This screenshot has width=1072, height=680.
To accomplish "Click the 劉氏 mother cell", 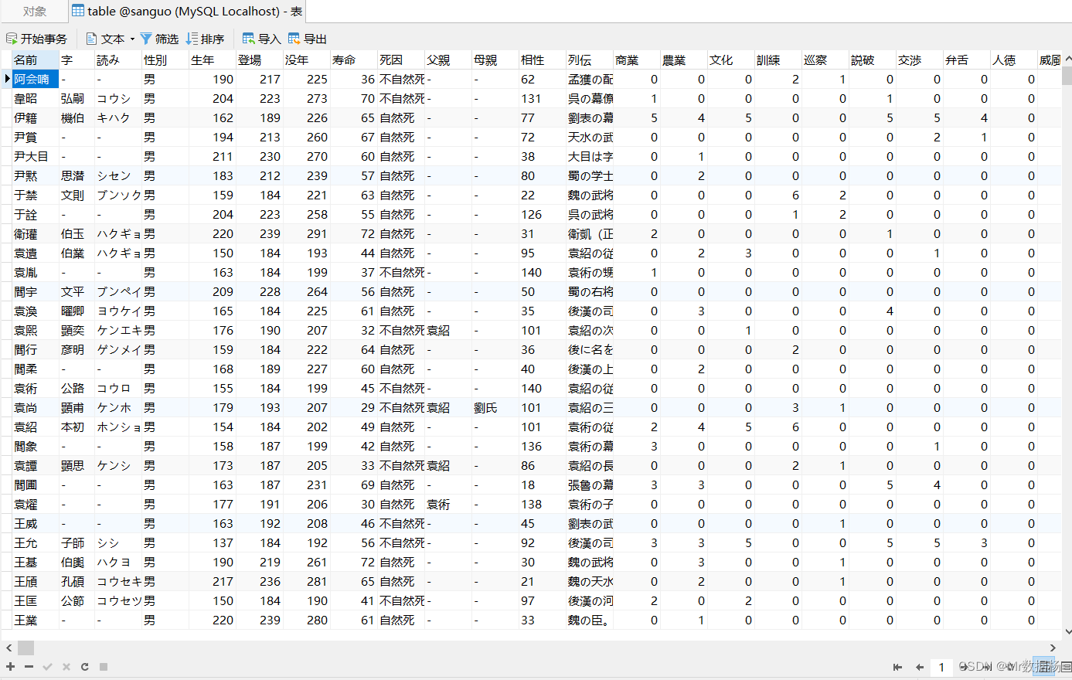I will pyautogui.click(x=495, y=407).
